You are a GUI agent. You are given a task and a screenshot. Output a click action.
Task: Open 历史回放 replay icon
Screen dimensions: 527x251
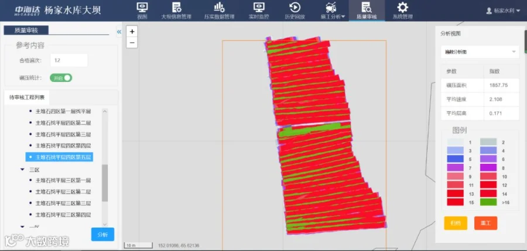click(295, 7)
